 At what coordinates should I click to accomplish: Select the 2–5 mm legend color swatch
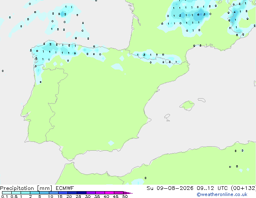tap(35, 193)
